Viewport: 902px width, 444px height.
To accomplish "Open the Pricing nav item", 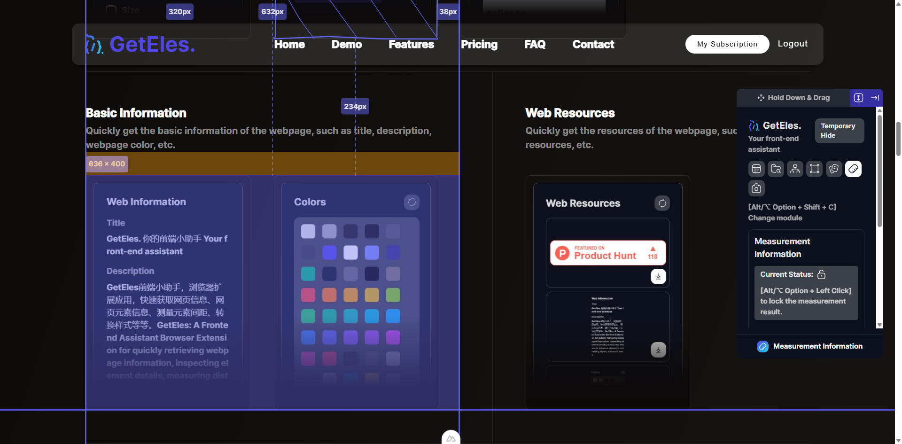I will click(479, 45).
